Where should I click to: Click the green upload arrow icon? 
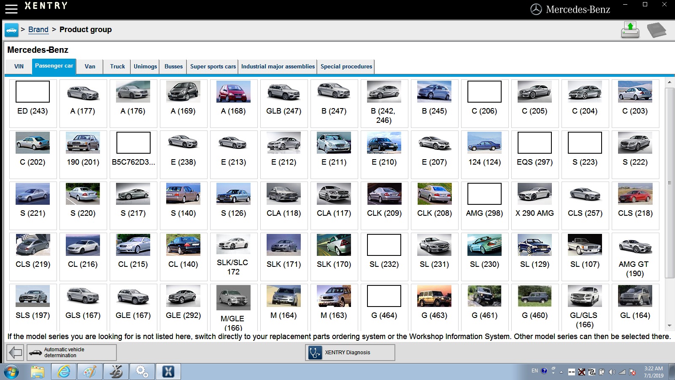point(630,30)
